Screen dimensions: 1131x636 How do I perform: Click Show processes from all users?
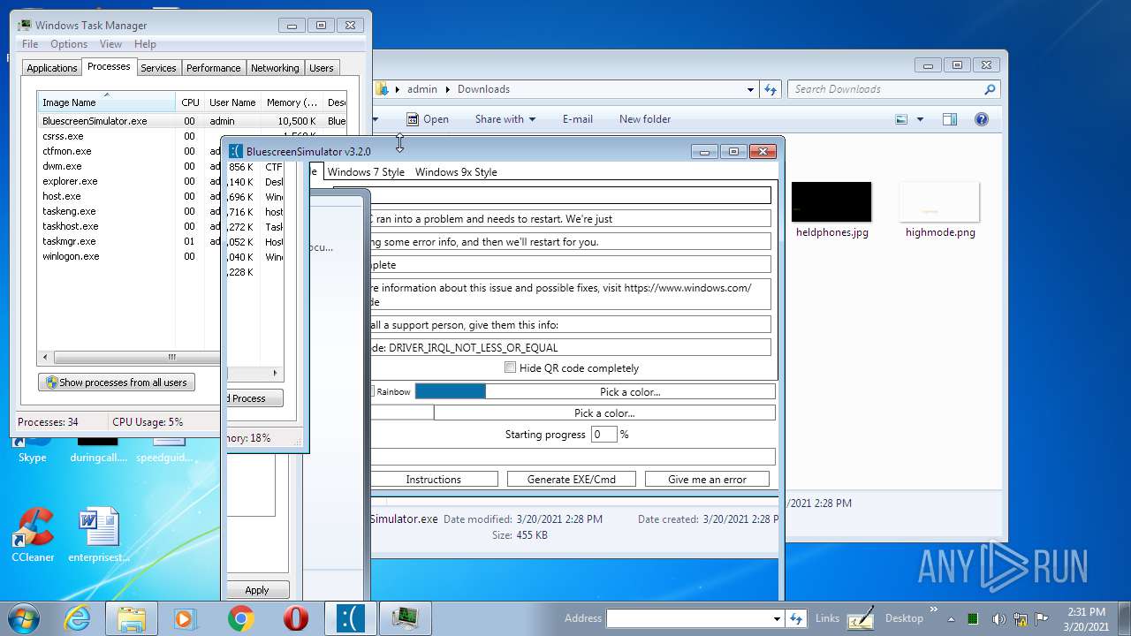pos(117,382)
